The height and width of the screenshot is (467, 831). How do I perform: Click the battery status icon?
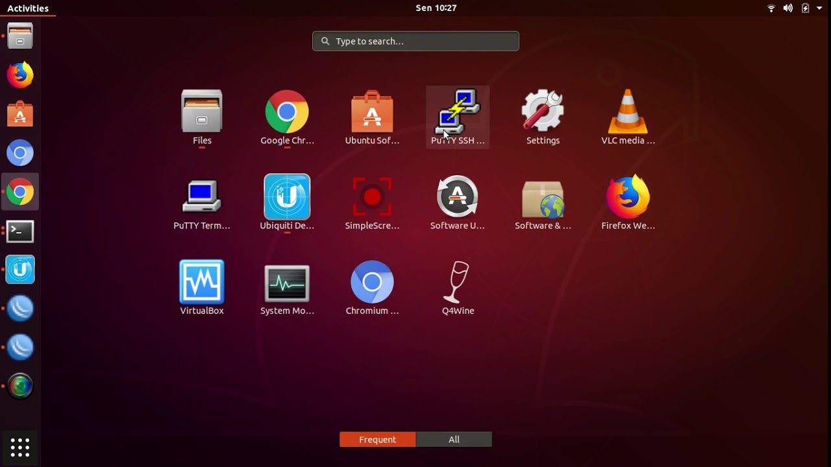(x=805, y=8)
